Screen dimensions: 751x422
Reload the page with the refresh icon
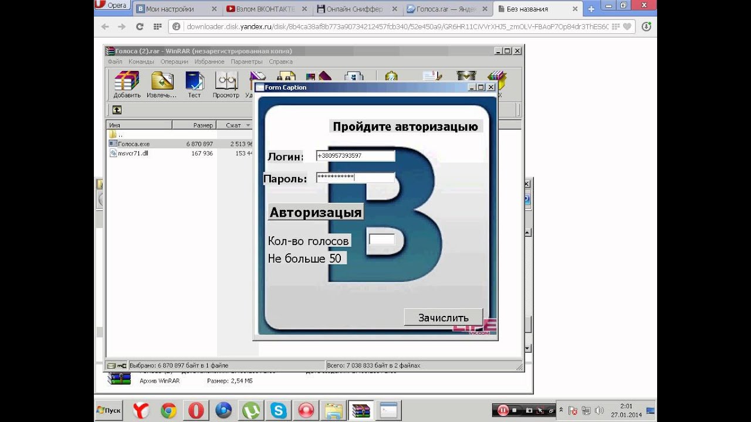click(140, 26)
